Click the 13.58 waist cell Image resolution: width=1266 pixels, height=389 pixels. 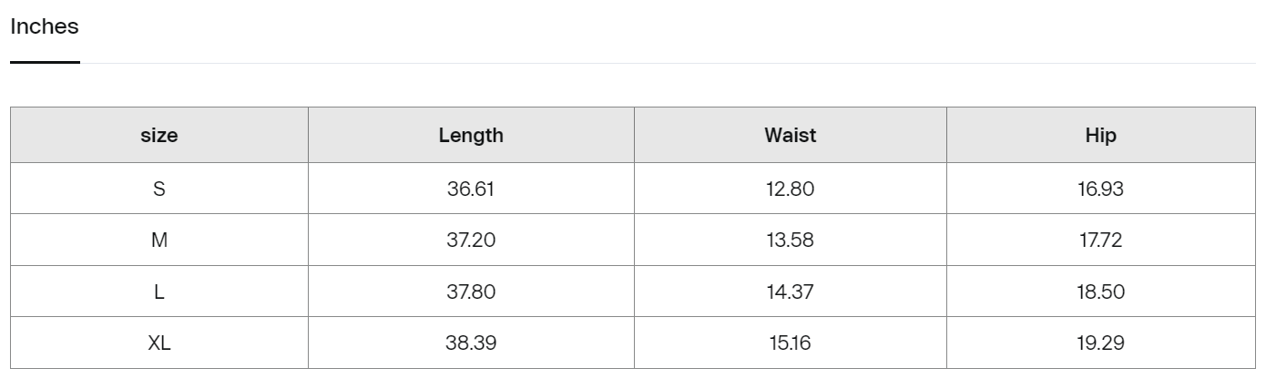(791, 240)
